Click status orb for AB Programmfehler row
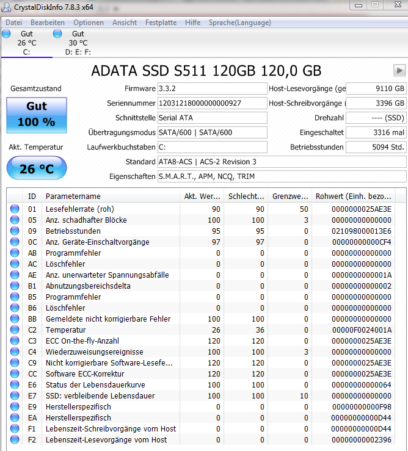This screenshot has width=408, height=451. tap(15, 253)
